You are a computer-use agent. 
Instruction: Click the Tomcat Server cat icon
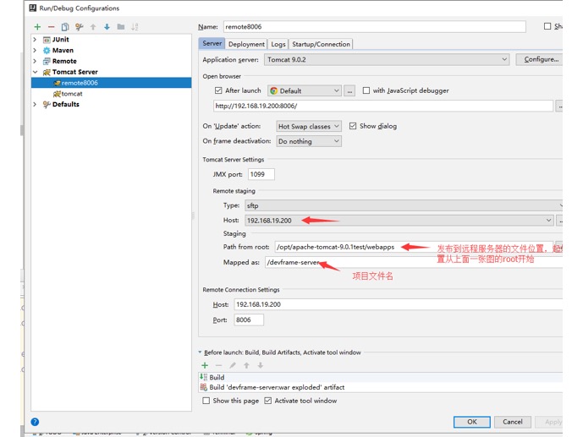point(47,72)
